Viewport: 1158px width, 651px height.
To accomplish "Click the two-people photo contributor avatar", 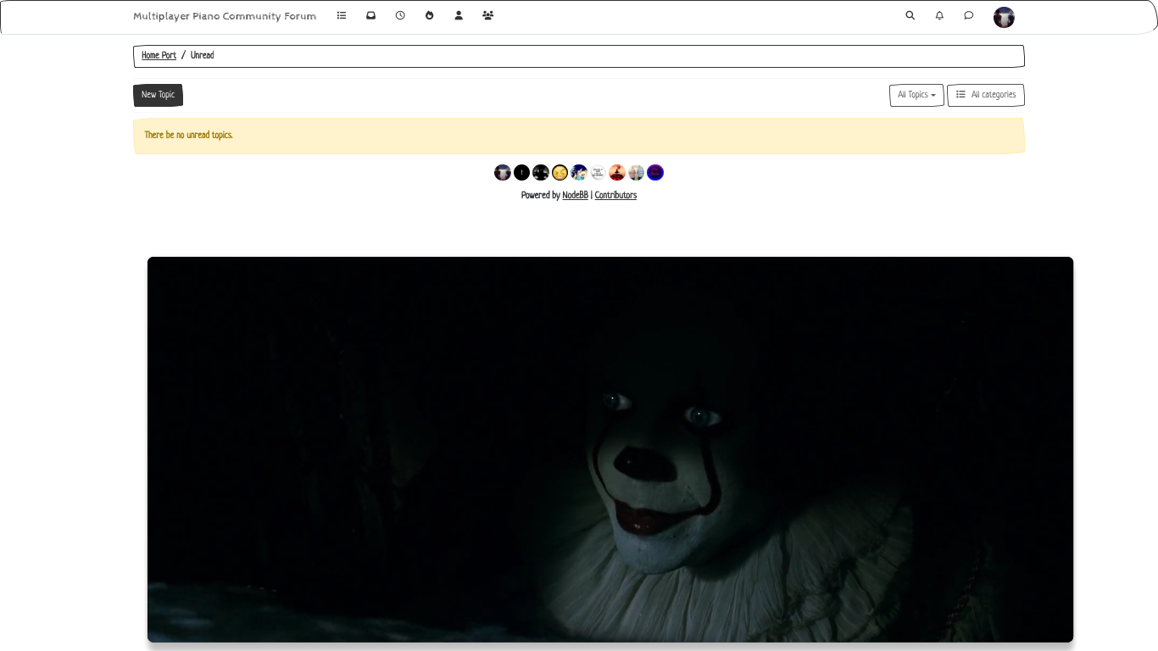I will click(x=636, y=173).
